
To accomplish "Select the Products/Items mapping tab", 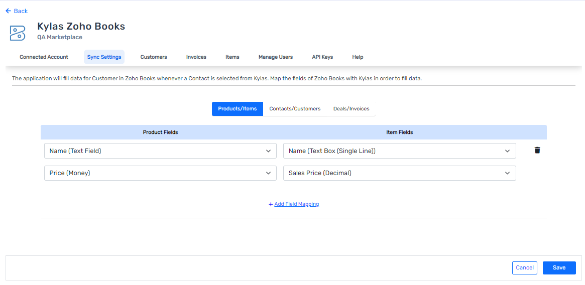I will (x=238, y=109).
